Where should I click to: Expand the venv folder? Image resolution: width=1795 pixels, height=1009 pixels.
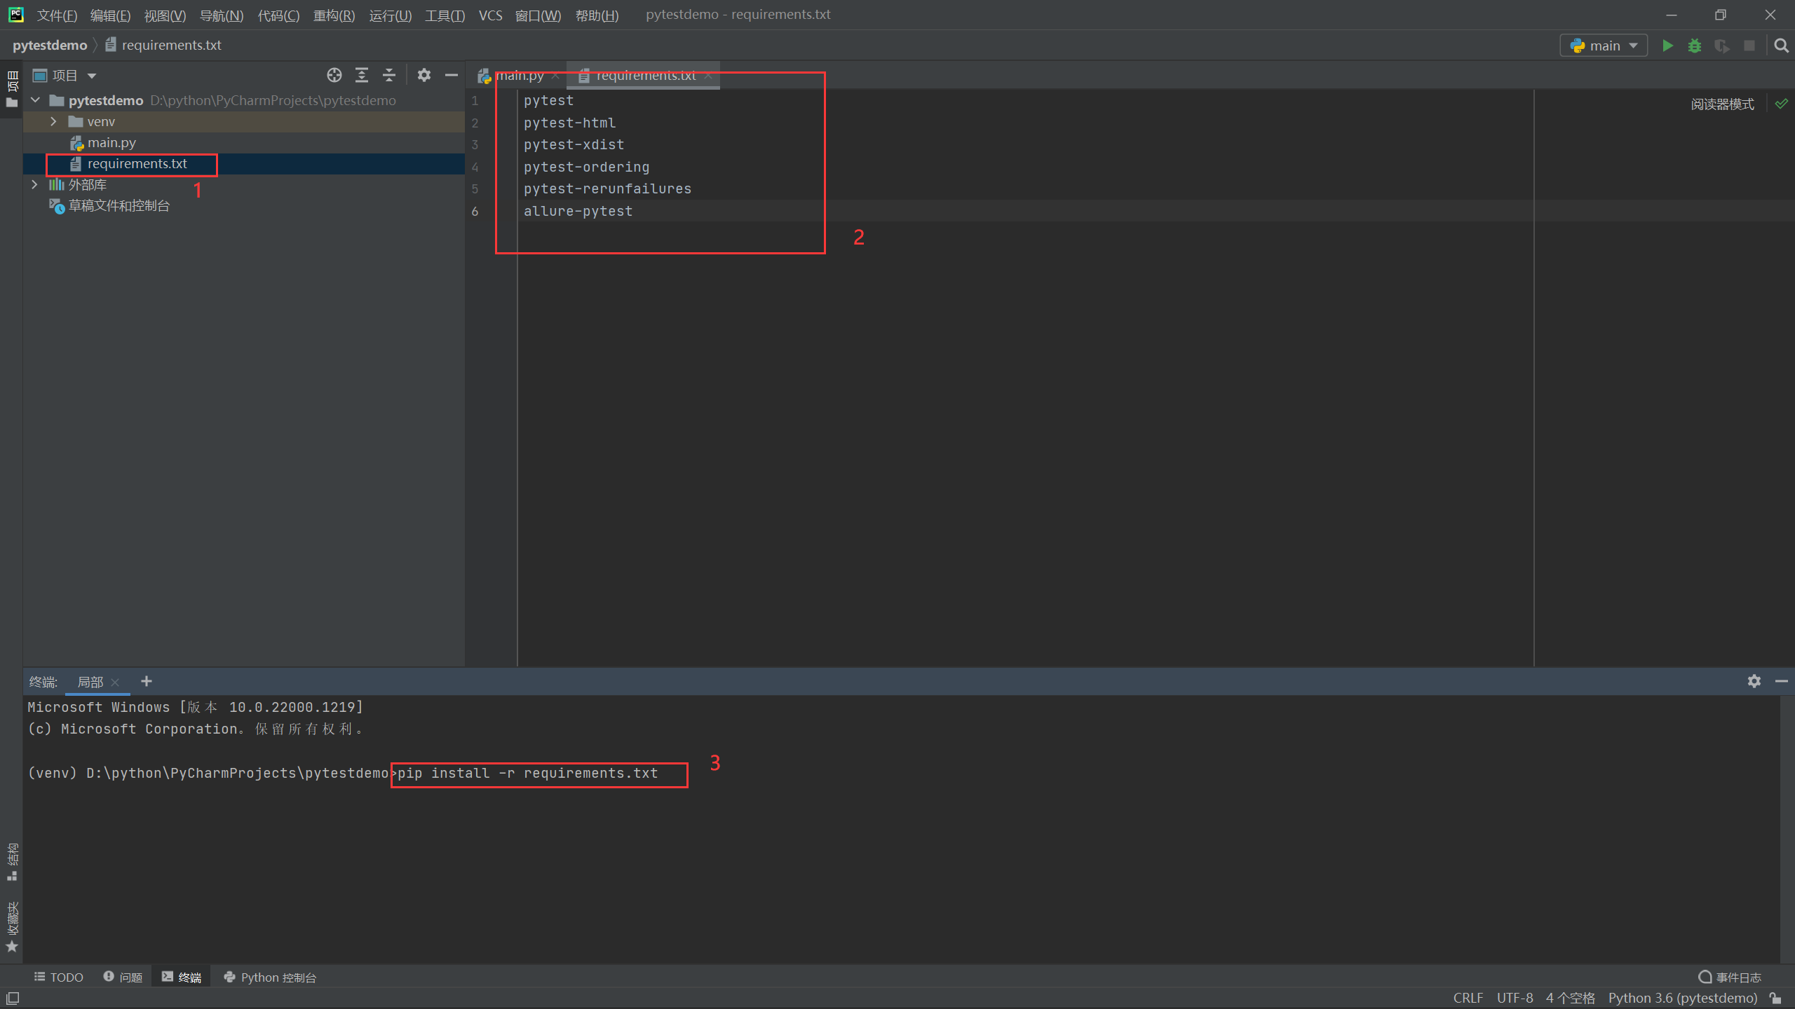(53, 121)
